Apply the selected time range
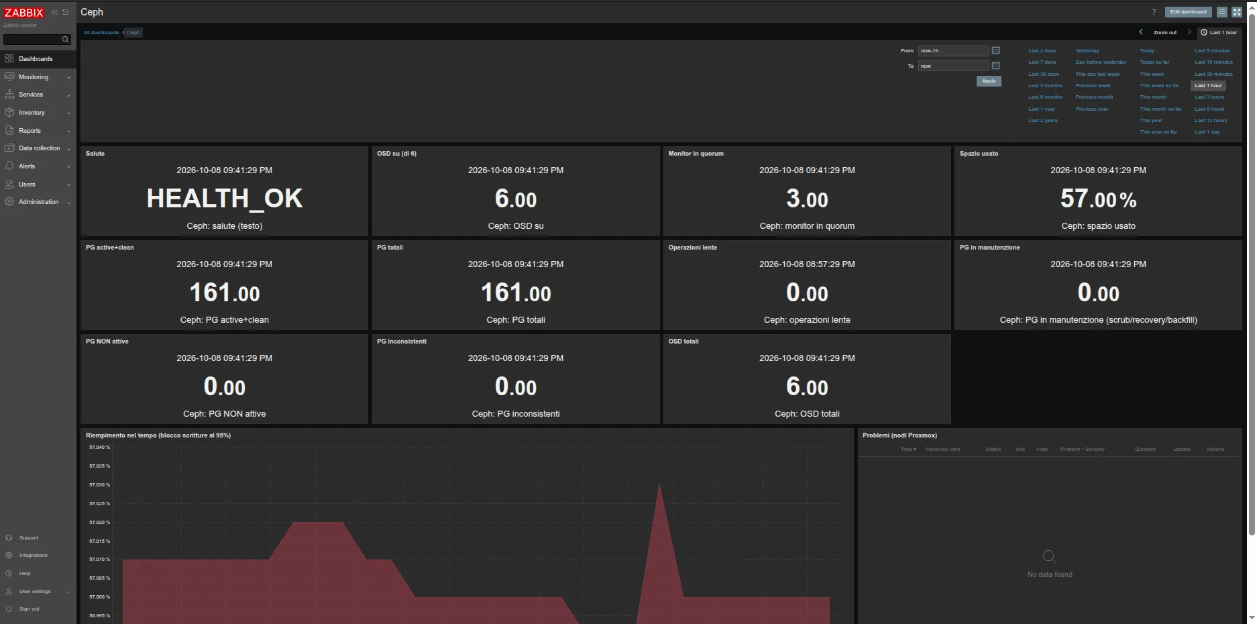The image size is (1257, 624). [x=989, y=81]
